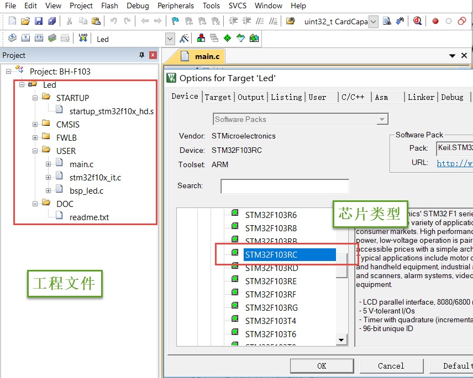Screen dimensions: 473x378
Task: Collapse the Project: BH-F103 root node
Action: click(8, 71)
